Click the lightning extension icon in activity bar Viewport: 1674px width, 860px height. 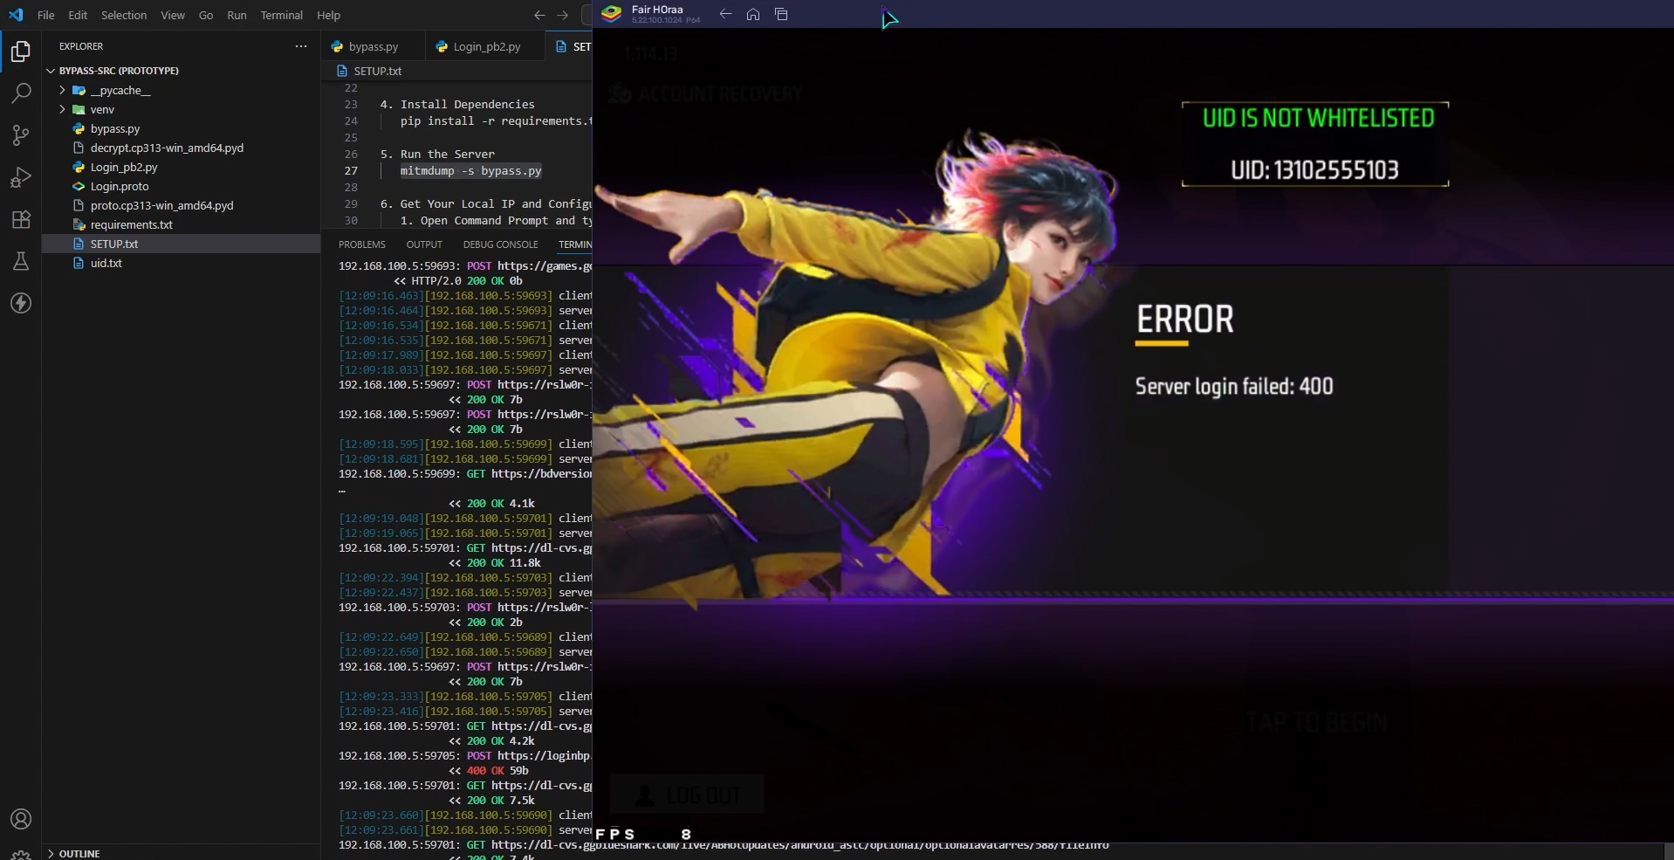click(20, 303)
